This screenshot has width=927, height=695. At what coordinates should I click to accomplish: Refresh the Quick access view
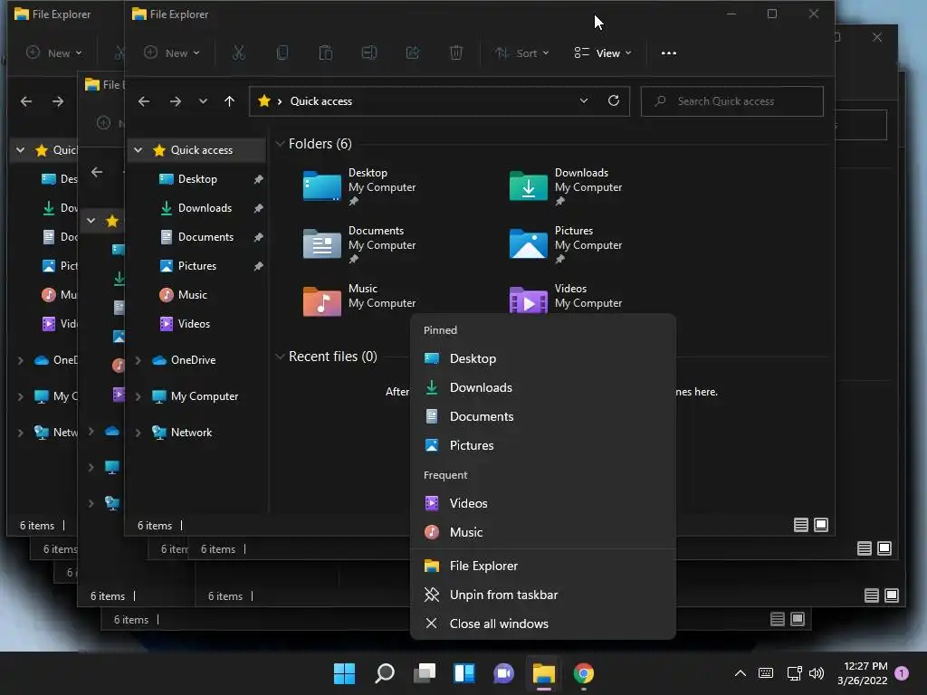point(614,100)
